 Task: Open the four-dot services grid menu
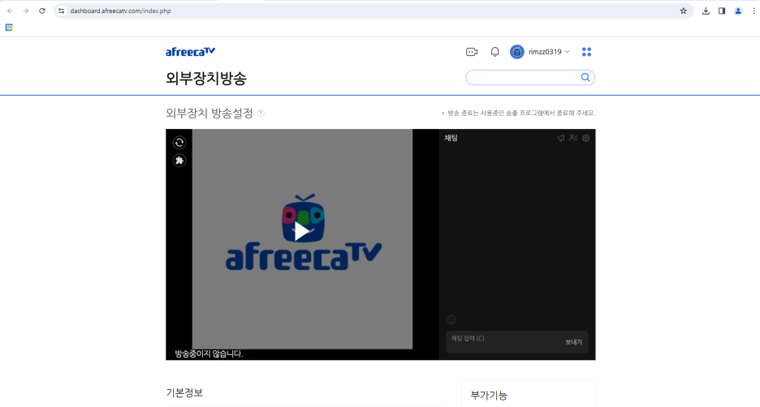(586, 52)
